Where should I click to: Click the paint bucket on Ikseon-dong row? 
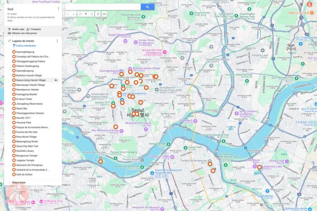(56, 80)
